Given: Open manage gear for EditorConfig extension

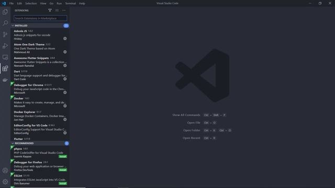Looking at the screenshot, I should point(65,133).
